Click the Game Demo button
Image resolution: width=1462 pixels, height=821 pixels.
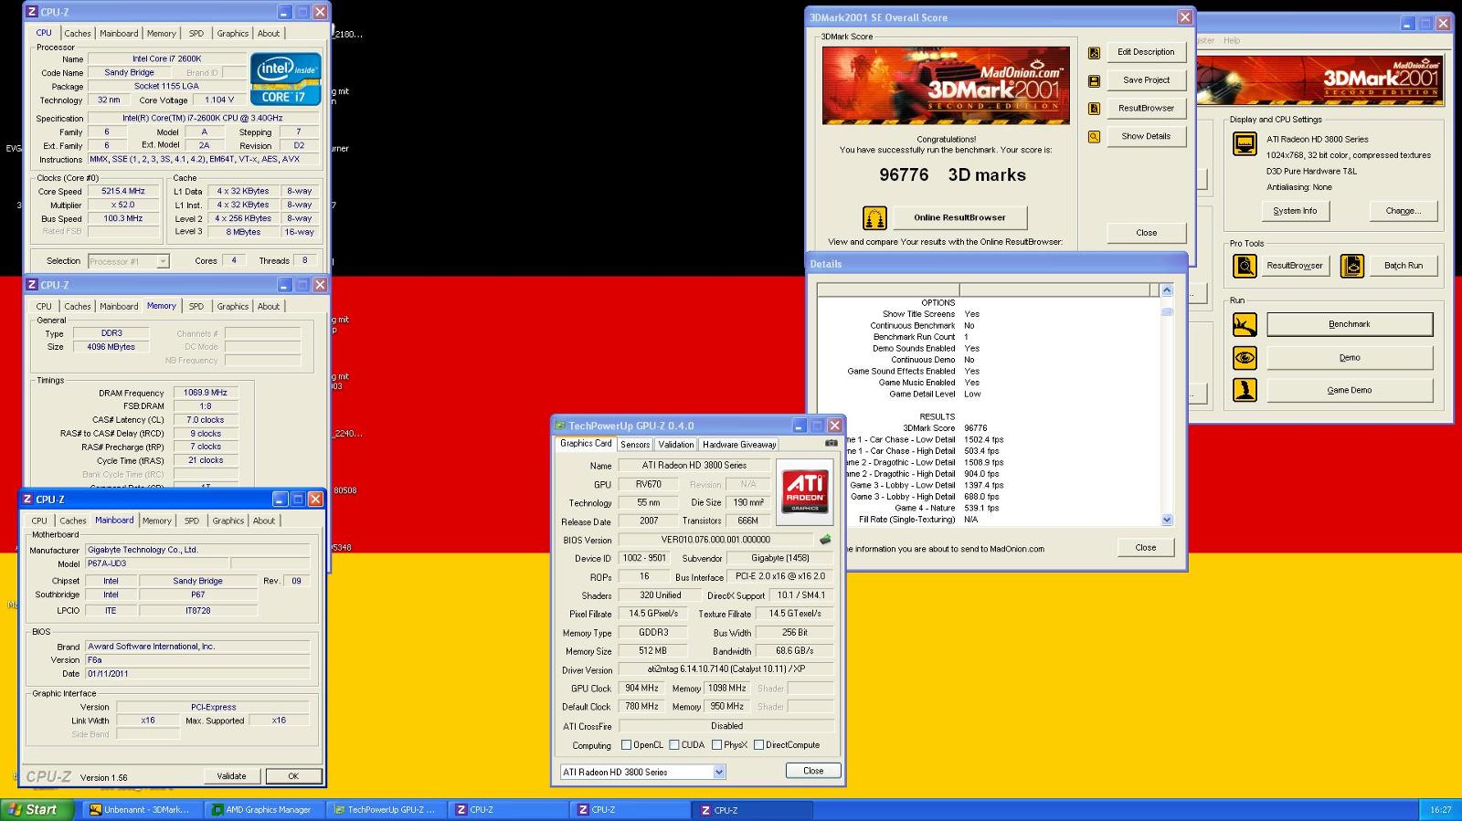click(1349, 390)
